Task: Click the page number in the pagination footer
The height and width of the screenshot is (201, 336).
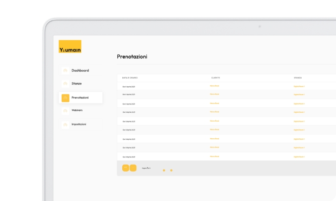Action: 146,168
